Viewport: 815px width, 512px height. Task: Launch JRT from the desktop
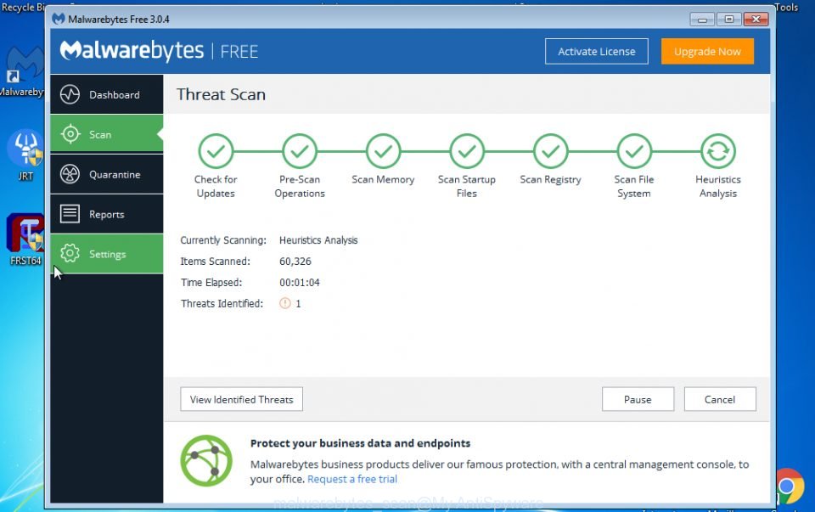[x=25, y=149]
